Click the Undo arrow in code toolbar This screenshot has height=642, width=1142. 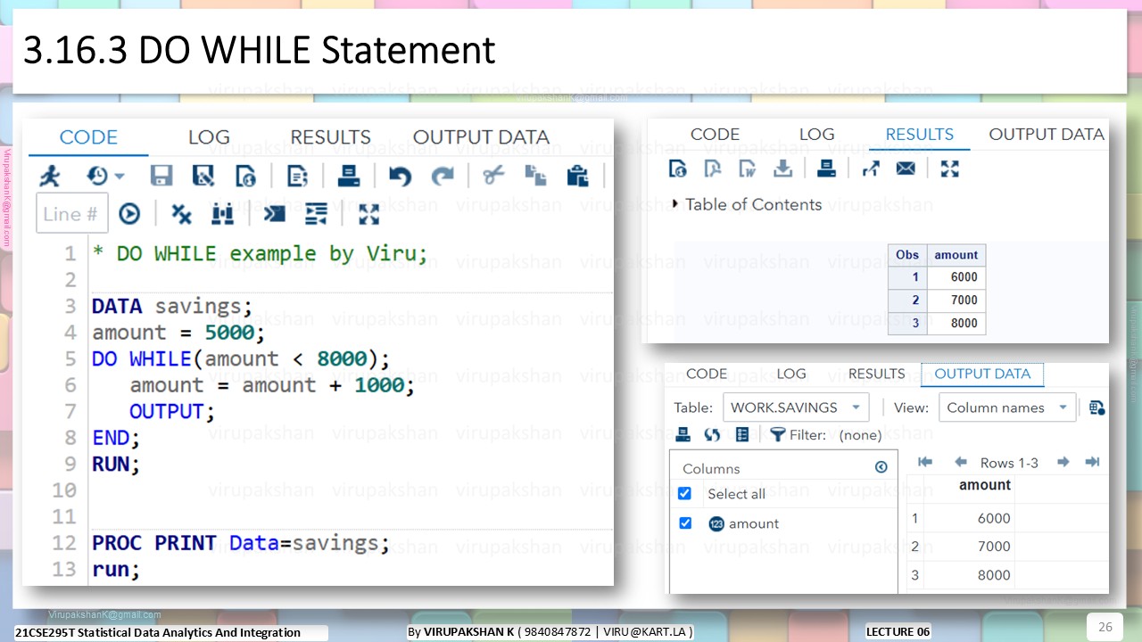400,176
